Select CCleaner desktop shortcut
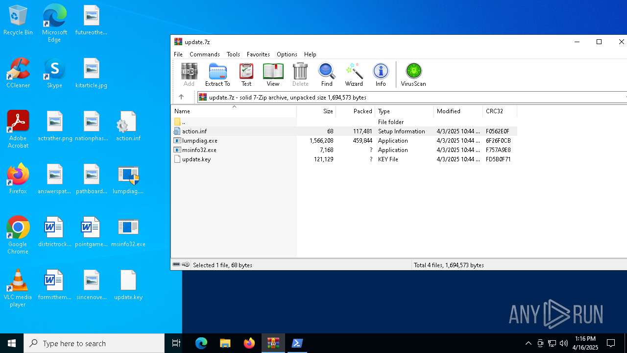The width and height of the screenshot is (627, 353). point(18,73)
